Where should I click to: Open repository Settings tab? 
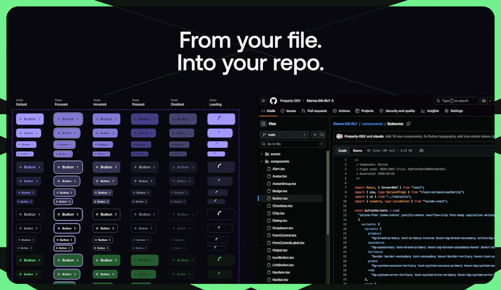click(453, 111)
